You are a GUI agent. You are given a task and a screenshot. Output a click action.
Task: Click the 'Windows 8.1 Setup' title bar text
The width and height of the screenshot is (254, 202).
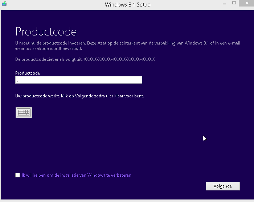point(127,5)
